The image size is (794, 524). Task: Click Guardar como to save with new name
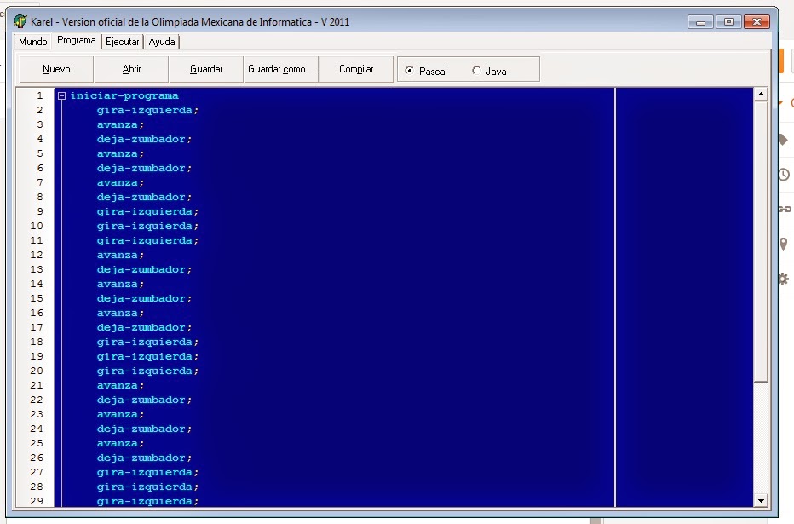pyautogui.click(x=280, y=69)
